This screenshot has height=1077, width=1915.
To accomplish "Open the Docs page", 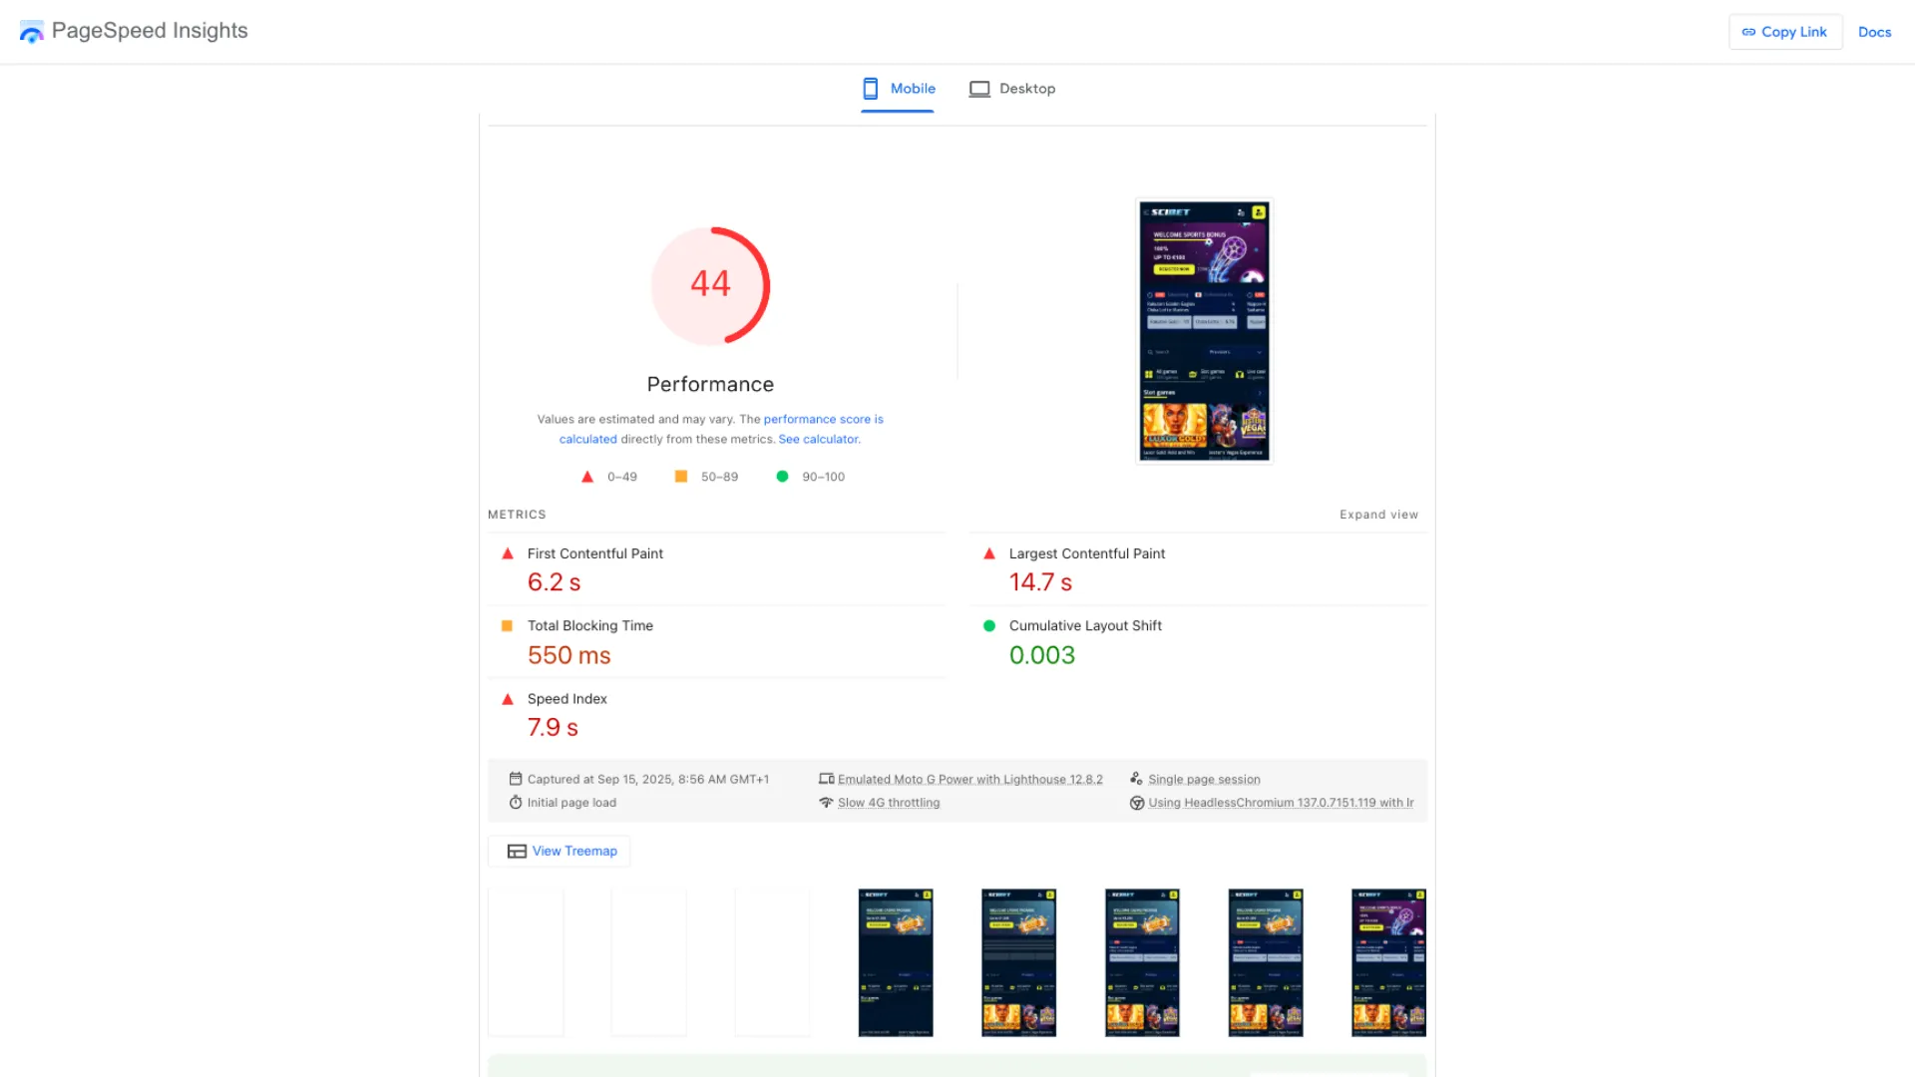I will (x=1874, y=32).
